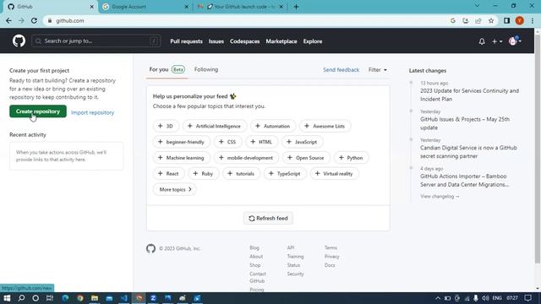
Task: Open the notifications bell
Action: [x=482, y=41]
